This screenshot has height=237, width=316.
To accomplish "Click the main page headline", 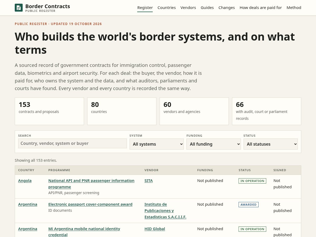I will coord(155,43).
